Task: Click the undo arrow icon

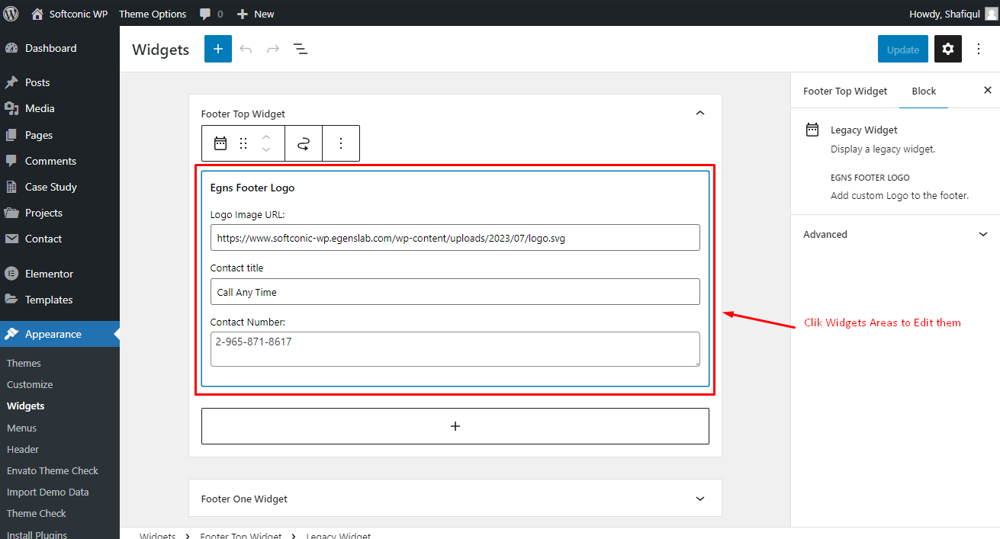Action: (x=246, y=49)
